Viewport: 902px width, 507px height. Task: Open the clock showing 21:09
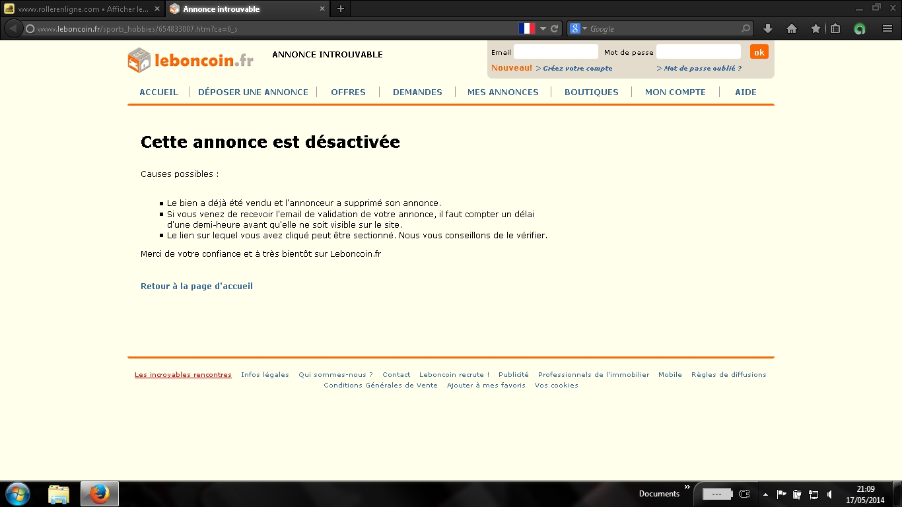point(865,494)
